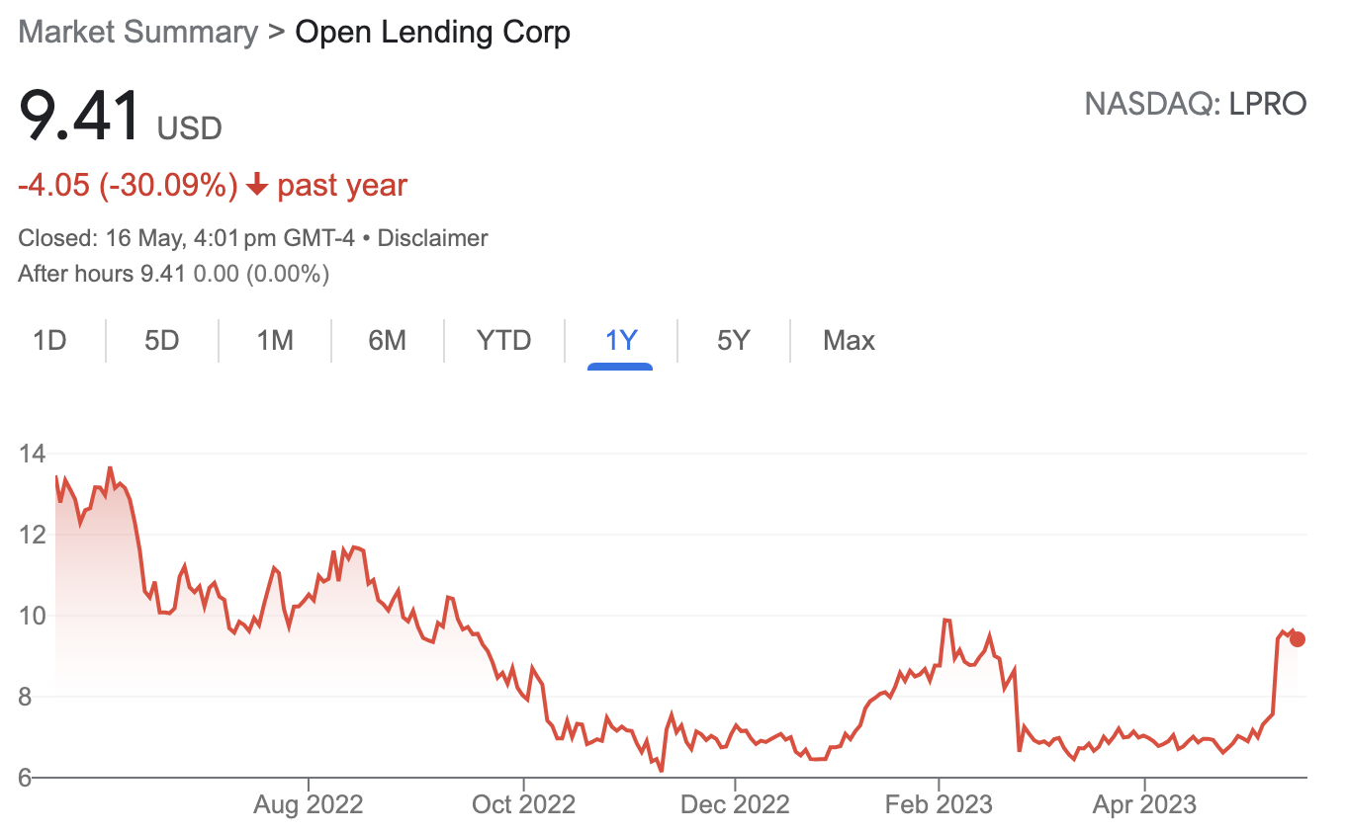Click the -4.05 (-30.09%) change text
Viewport: 1347px width, 834px height.
(x=128, y=186)
